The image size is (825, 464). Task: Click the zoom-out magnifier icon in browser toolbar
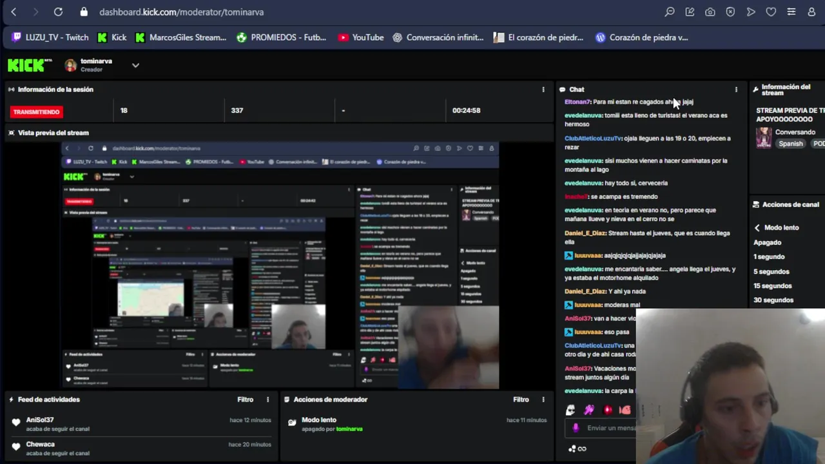coord(670,12)
